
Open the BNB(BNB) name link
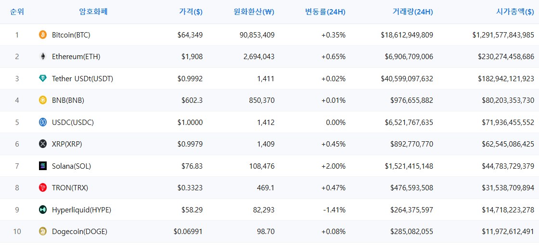point(68,100)
